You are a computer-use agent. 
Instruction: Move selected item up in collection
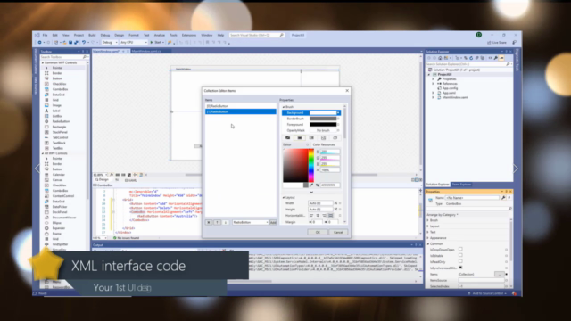217,222
